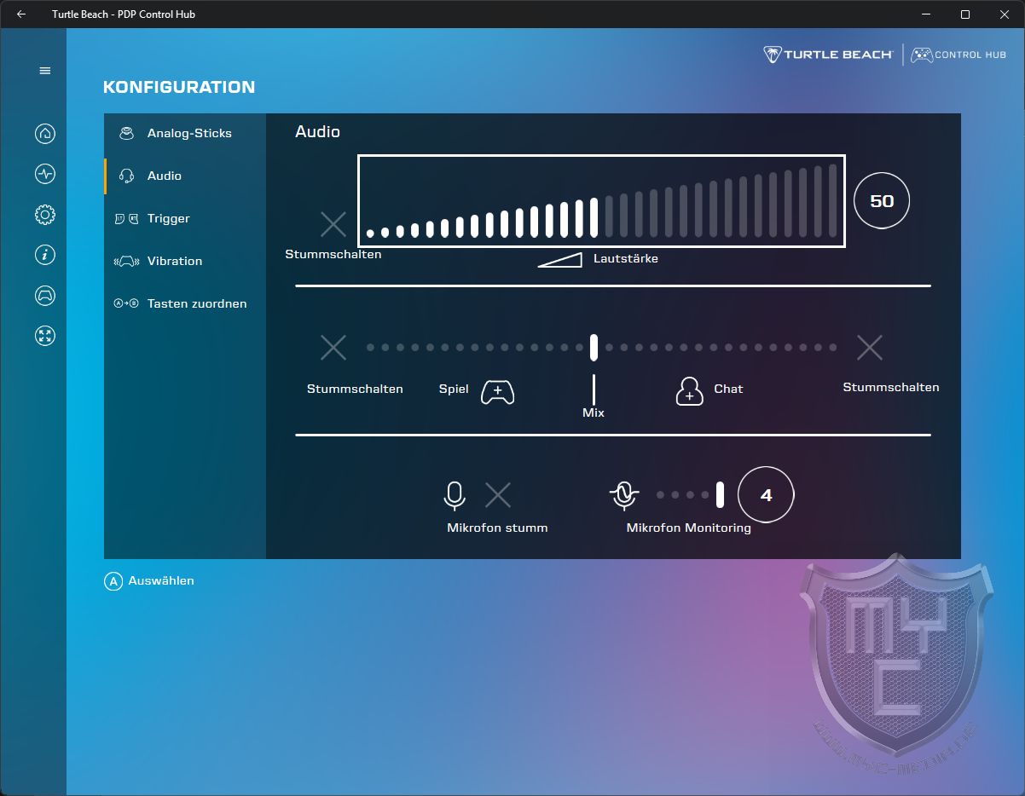This screenshot has height=796, width=1025.
Task: Toggle Mikrofon stumm X button
Action: click(x=498, y=495)
